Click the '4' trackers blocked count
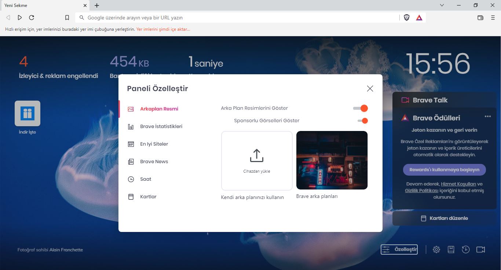 [23, 61]
